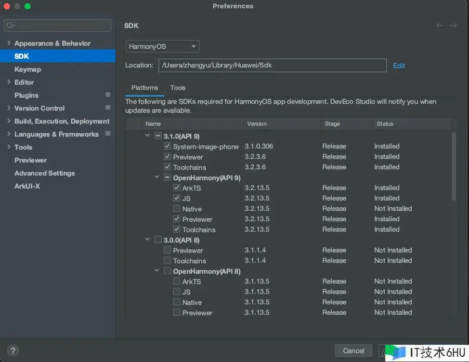Collapse the 3.0.0(API 8) tree node

tap(147, 239)
